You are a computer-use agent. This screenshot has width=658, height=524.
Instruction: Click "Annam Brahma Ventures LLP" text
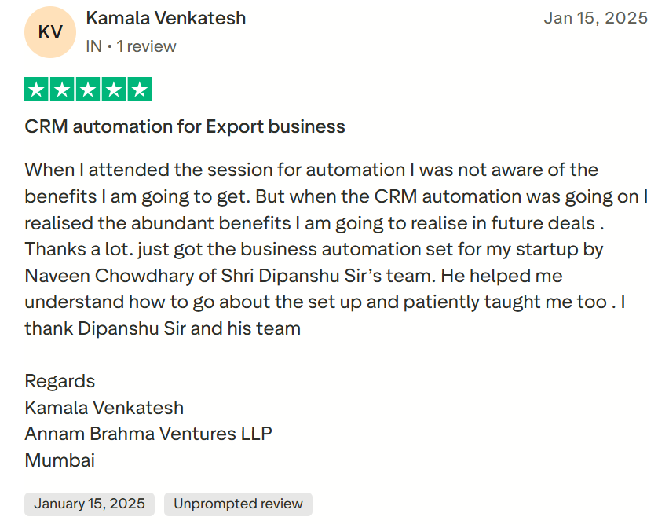point(148,434)
